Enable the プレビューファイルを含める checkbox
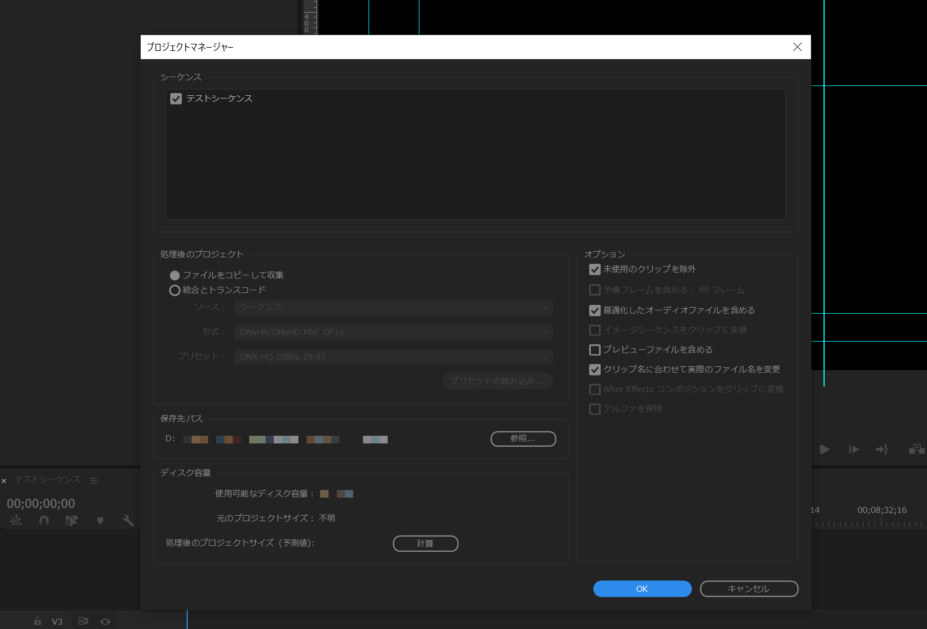Viewport: 927px width, 629px height. (595, 349)
